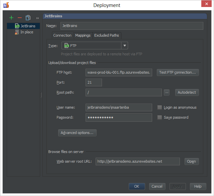
Task: Click Test FTP connection button
Action: (178, 72)
